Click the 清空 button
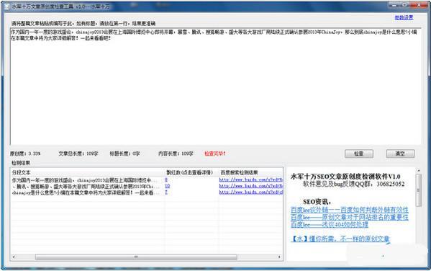 pos(400,154)
